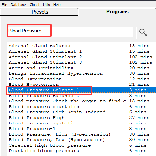The height and width of the screenshot is (156, 156).
Task: Open the Global menu
Action: pyautogui.click(x=35, y=5)
